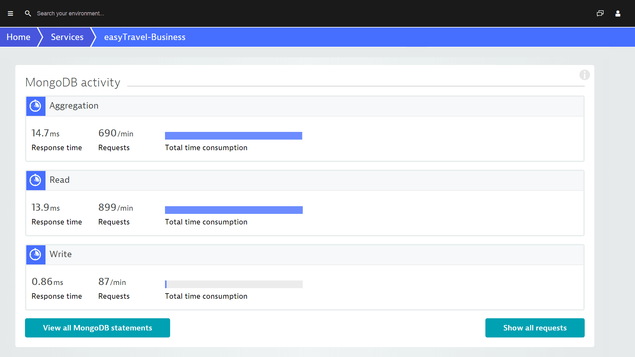The width and height of the screenshot is (635, 357).
Task: Focus the Search your environment field
Action: (x=70, y=13)
